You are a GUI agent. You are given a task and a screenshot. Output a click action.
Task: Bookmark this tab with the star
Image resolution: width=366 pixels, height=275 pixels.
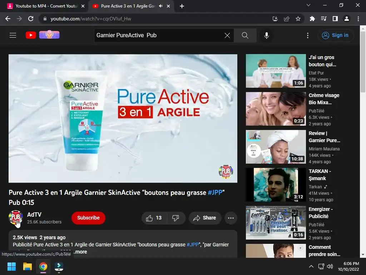(x=298, y=19)
